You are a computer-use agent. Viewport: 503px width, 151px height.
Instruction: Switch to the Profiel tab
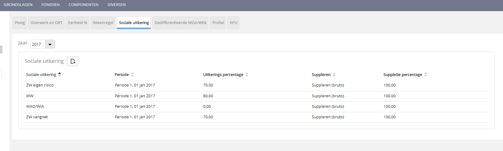(218, 23)
